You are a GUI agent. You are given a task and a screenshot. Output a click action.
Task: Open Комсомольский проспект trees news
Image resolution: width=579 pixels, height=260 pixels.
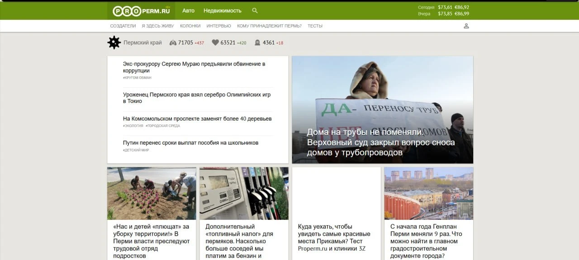[x=197, y=118]
